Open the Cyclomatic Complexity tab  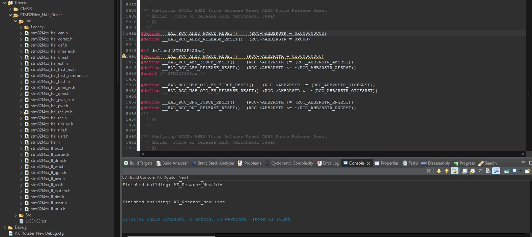[x=289, y=163]
